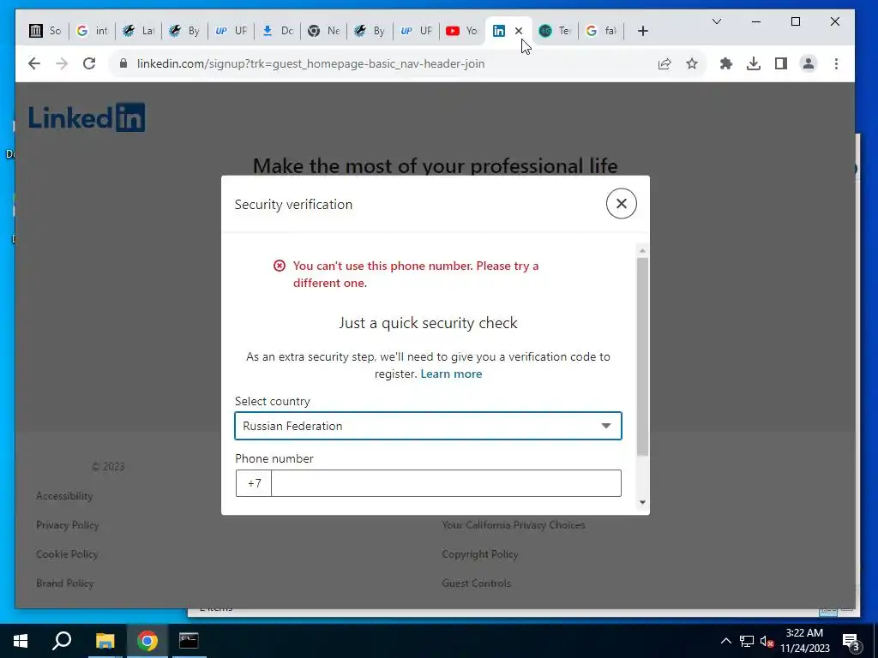Switch to the YouTube tab

coord(462,31)
